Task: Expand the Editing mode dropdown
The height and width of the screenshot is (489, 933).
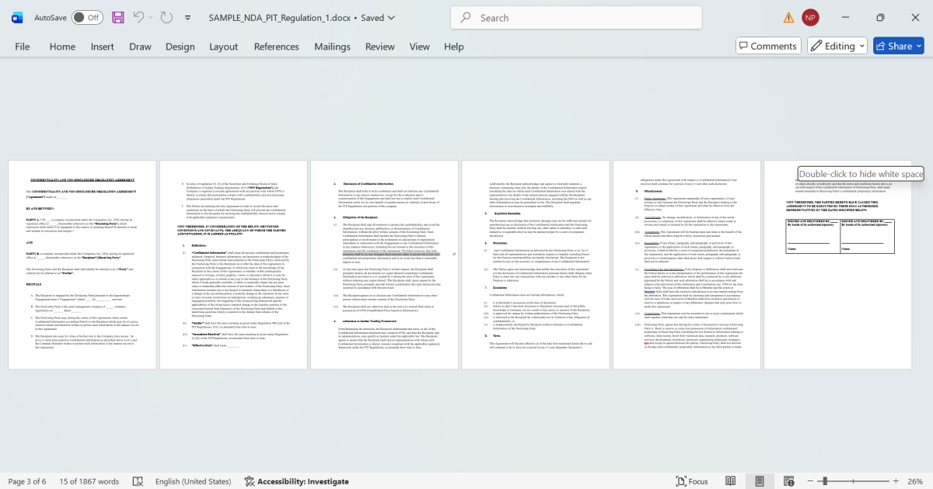Action: pyautogui.click(x=837, y=46)
